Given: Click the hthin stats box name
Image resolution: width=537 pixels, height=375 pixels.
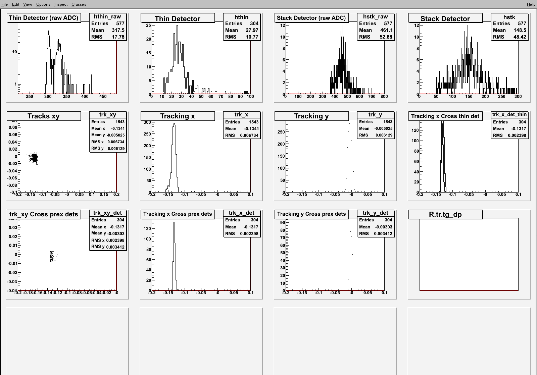Looking at the screenshot, I should click(x=242, y=17).
